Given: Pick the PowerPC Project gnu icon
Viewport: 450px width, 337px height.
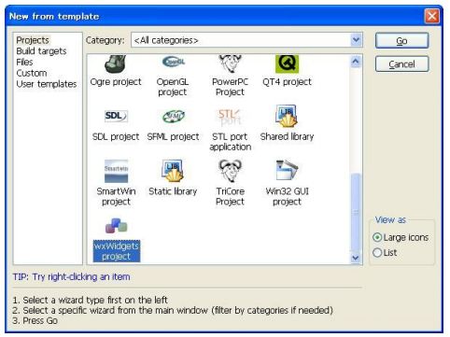Looking at the screenshot, I should [230, 63].
